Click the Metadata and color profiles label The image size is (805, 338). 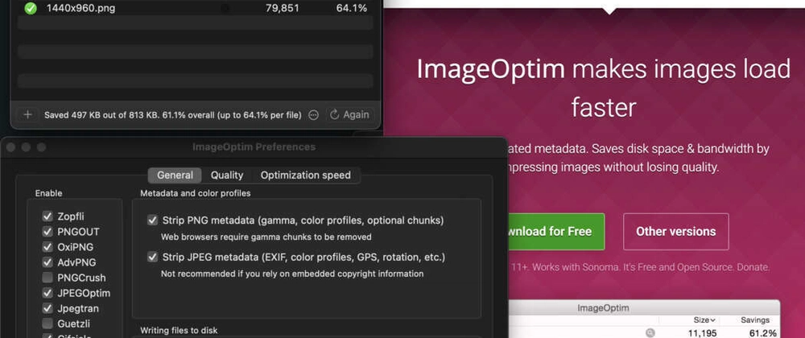point(195,193)
